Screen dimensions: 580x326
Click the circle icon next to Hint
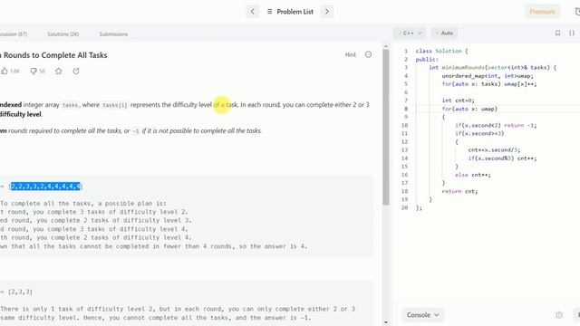click(x=368, y=54)
